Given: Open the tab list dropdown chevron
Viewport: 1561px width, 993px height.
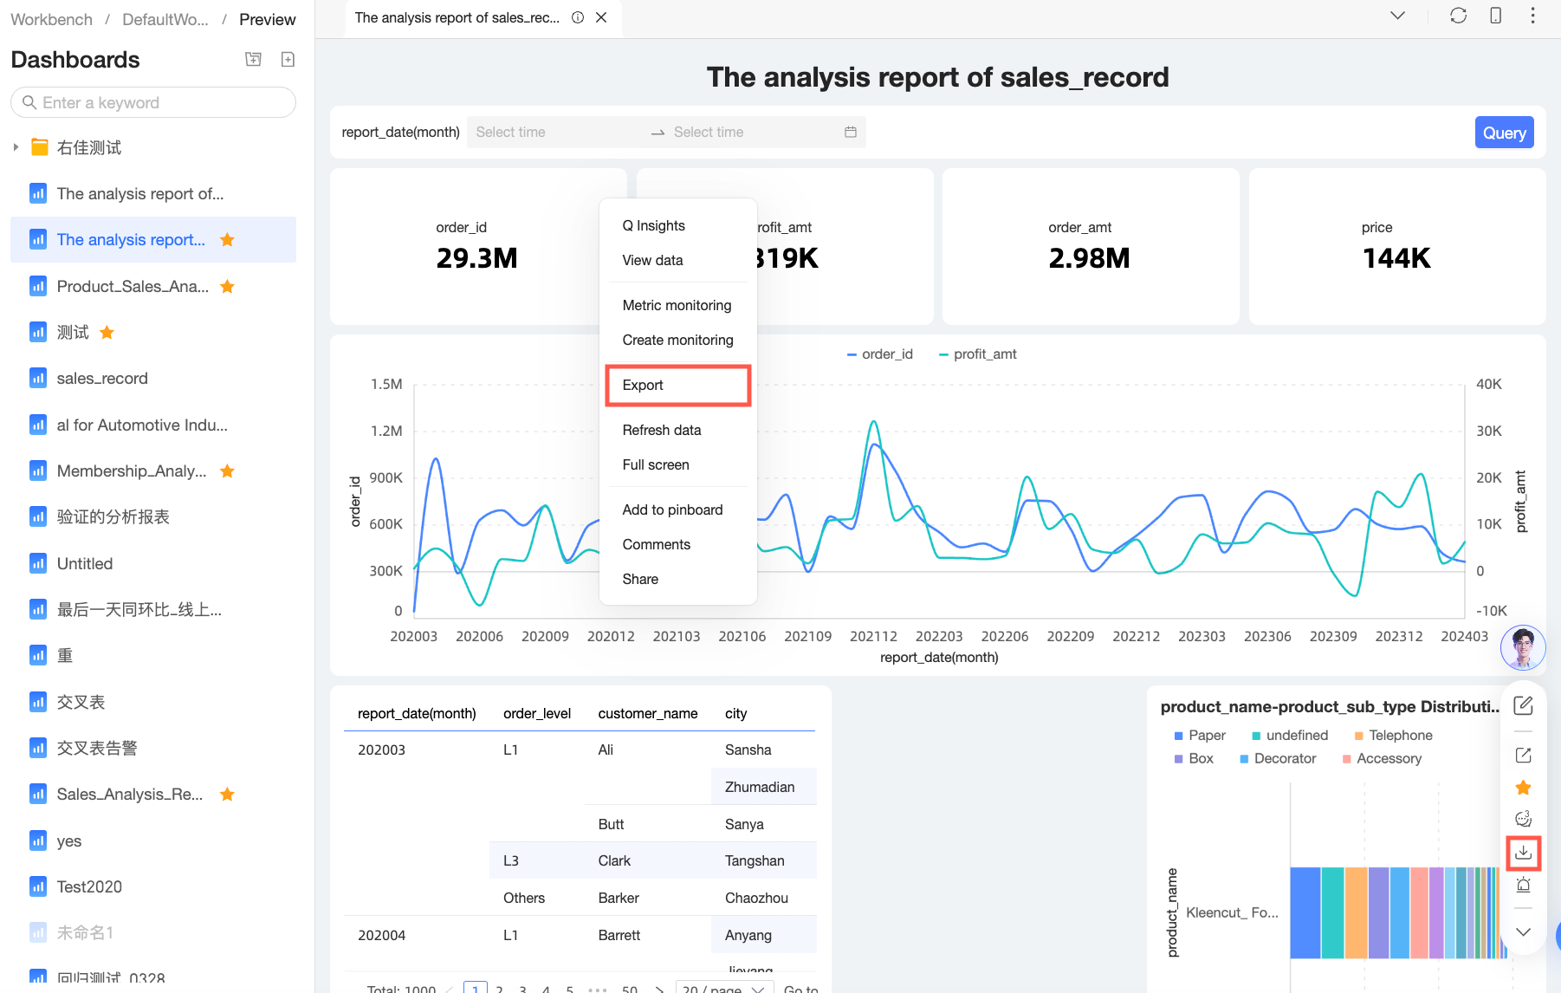Looking at the screenshot, I should pyautogui.click(x=1397, y=16).
